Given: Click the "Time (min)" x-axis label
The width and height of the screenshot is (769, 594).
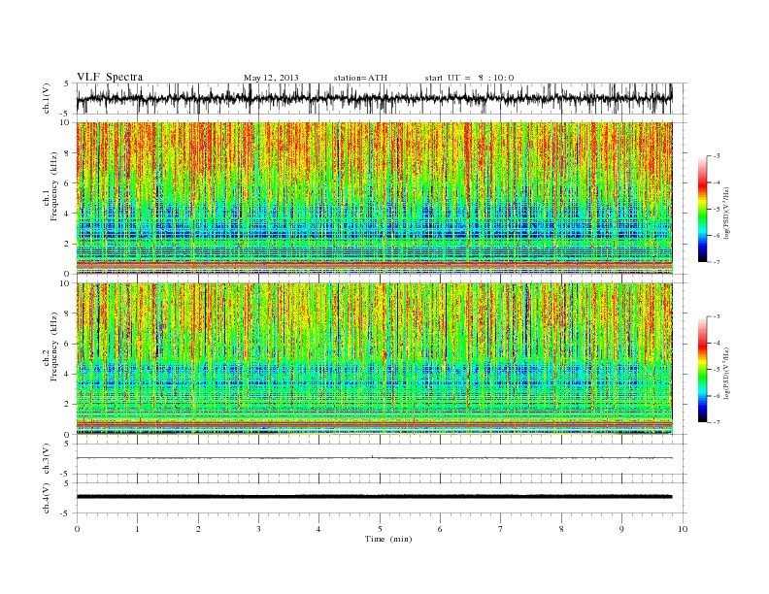Looking at the screenshot, I should 388,539.
